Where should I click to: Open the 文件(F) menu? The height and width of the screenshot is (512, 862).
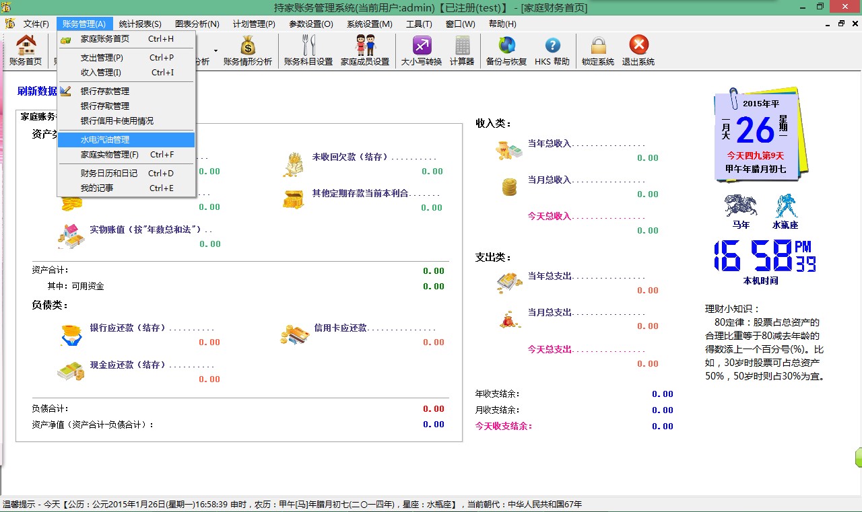tap(36, 24)
